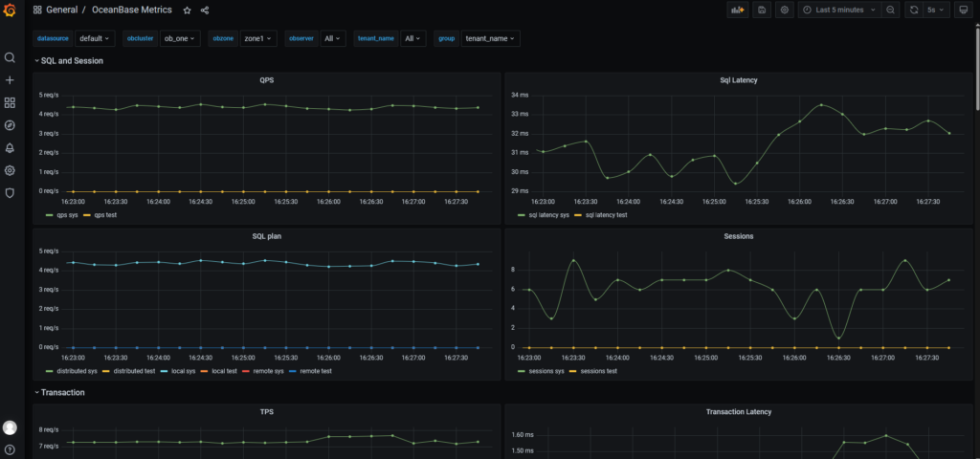Zoom out the time range
The width and height of the screenshot is (980, 459).
click(x=890, y=10)
